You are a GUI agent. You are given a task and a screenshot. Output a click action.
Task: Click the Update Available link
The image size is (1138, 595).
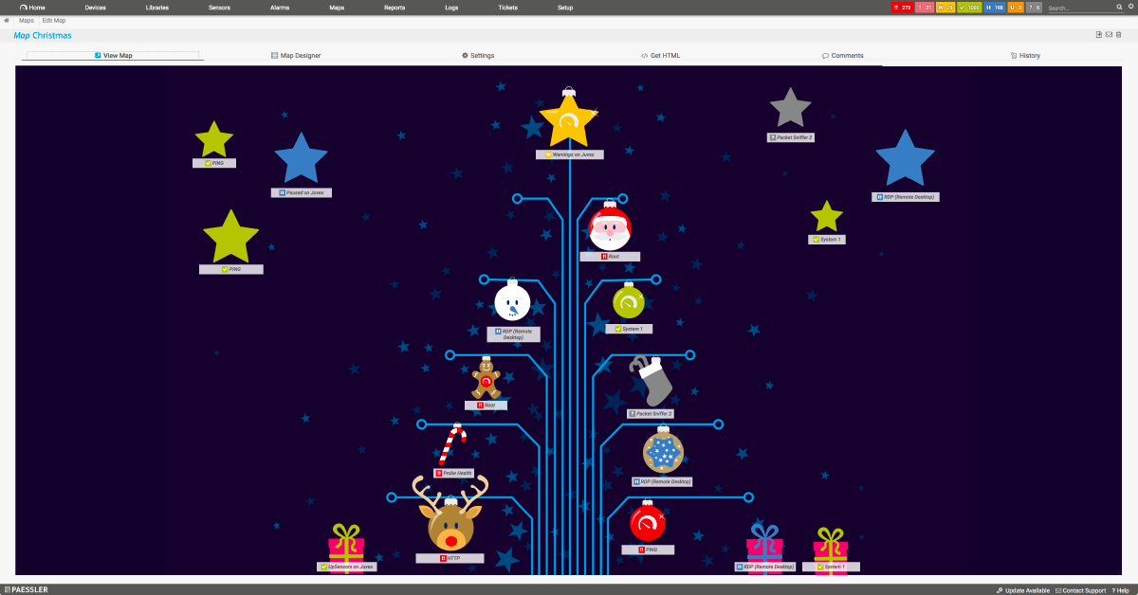click(1022, 590)
